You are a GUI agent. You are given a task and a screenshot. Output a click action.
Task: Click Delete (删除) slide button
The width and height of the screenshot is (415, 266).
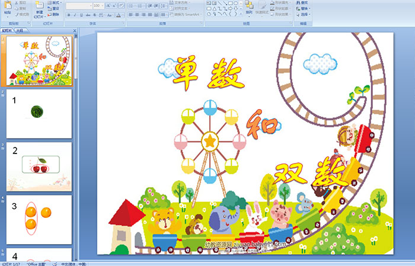[x=53, y=14]
